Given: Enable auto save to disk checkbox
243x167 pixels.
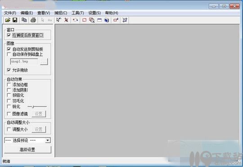Looking at the screenshot, I should pyautogui.click(x=9, y=54).
